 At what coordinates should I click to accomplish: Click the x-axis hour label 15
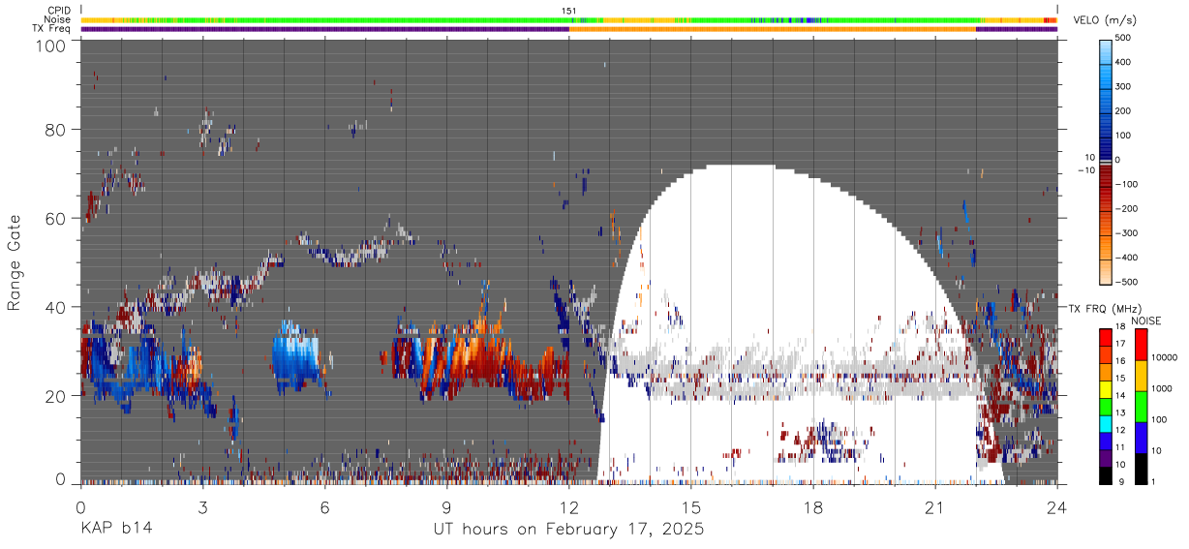point(690,506)
